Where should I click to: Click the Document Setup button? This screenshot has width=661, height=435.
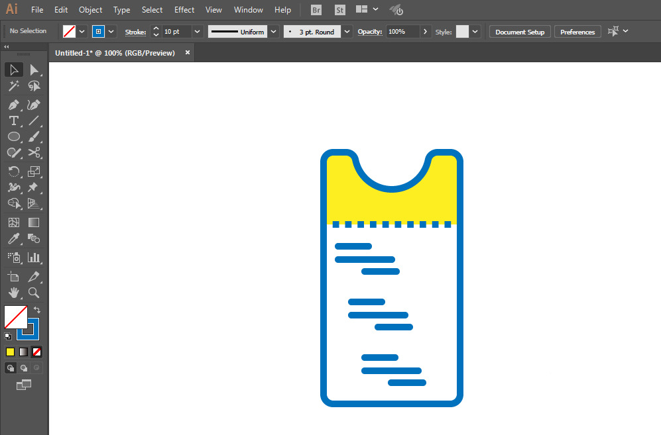[520, 32]
